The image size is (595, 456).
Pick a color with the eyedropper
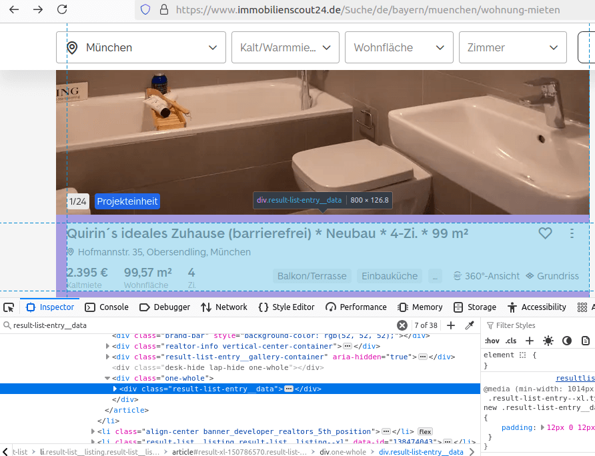tap(470, 325)
